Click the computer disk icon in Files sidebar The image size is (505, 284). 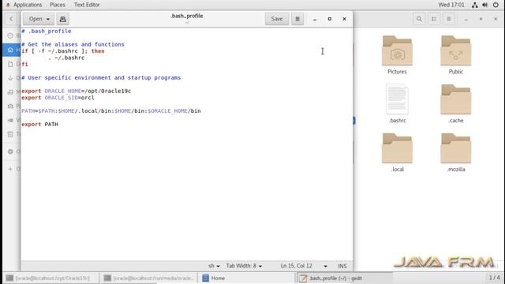tap(10, 151)
